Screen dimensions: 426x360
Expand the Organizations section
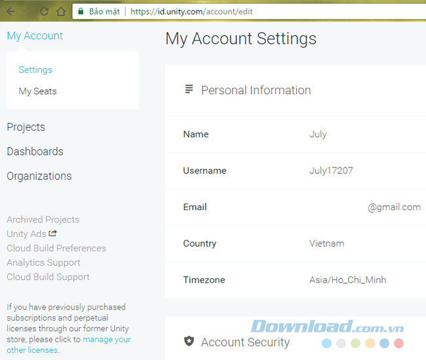[x=39, y=176]
